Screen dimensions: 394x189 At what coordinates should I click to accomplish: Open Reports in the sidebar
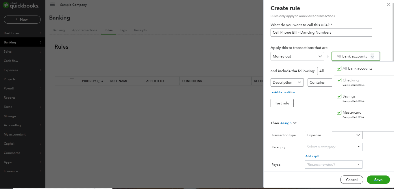[23, 98]
